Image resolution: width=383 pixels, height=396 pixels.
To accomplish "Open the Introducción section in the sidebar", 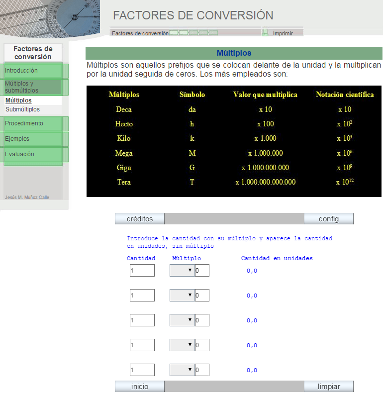I will pyautogui.click(x=33, y=71).
